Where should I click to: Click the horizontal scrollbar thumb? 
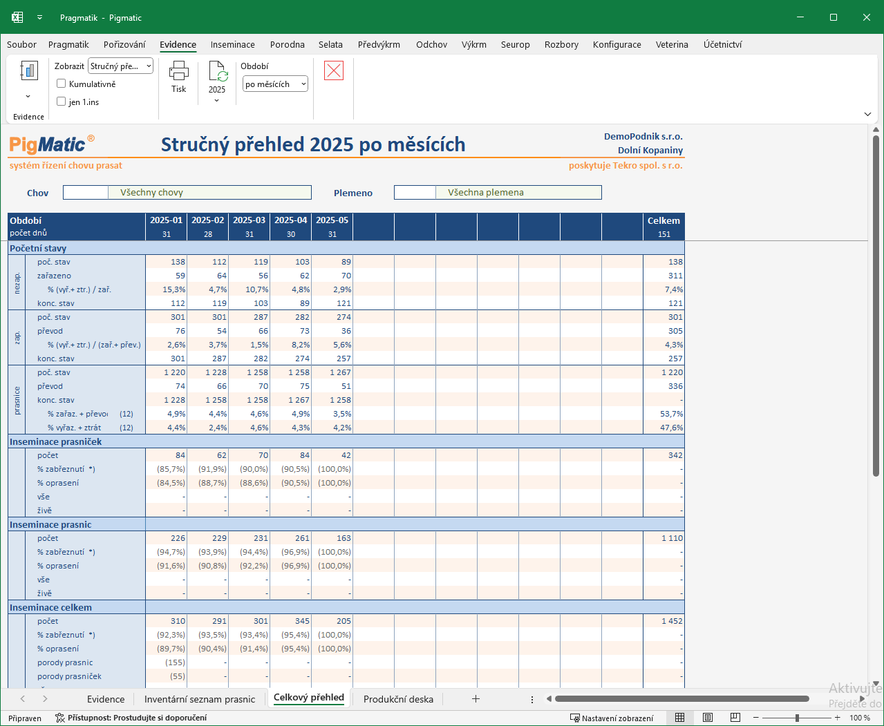click(x=681, y=698)
